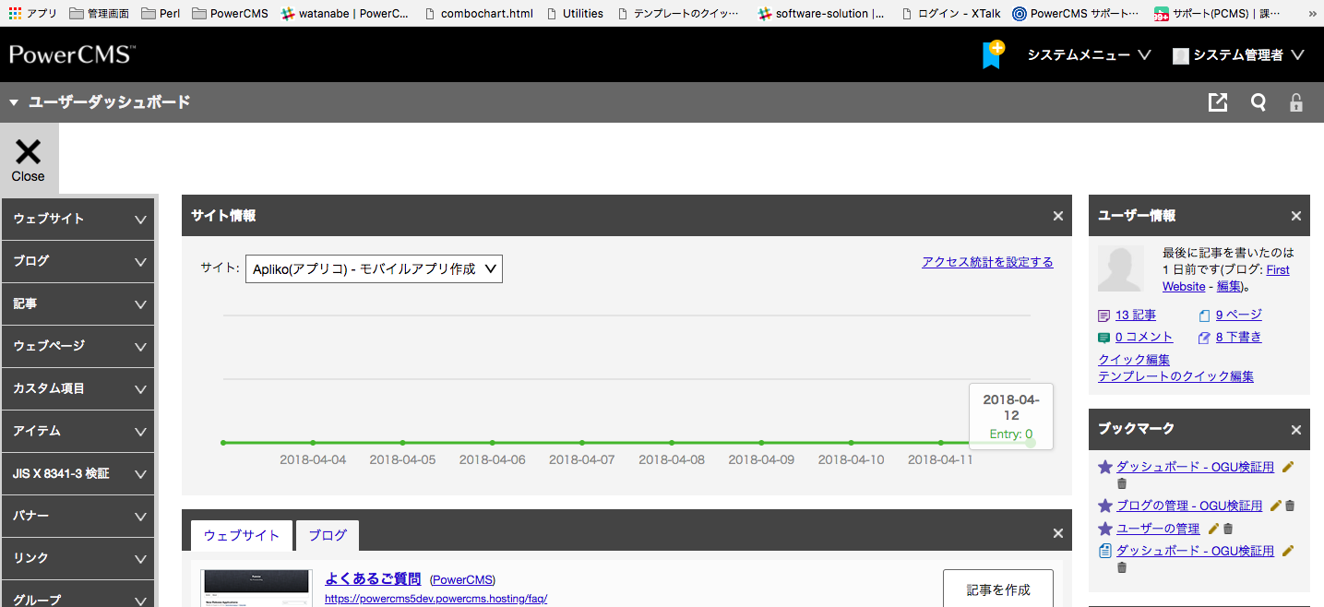Close the サイト情報 widget

1058,216
